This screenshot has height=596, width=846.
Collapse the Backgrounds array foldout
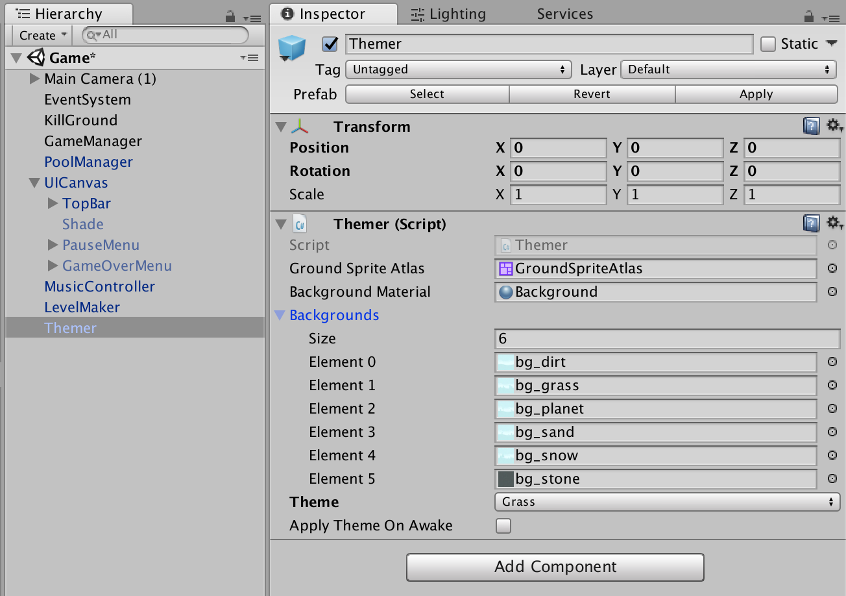tap(280, 316)
